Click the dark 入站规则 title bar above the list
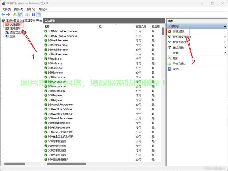 tap(104, 21)
